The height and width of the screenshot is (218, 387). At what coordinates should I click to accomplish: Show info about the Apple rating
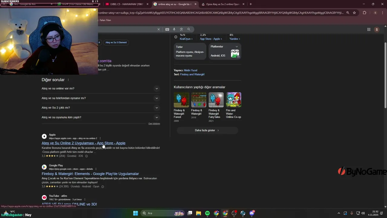(86, 156)
